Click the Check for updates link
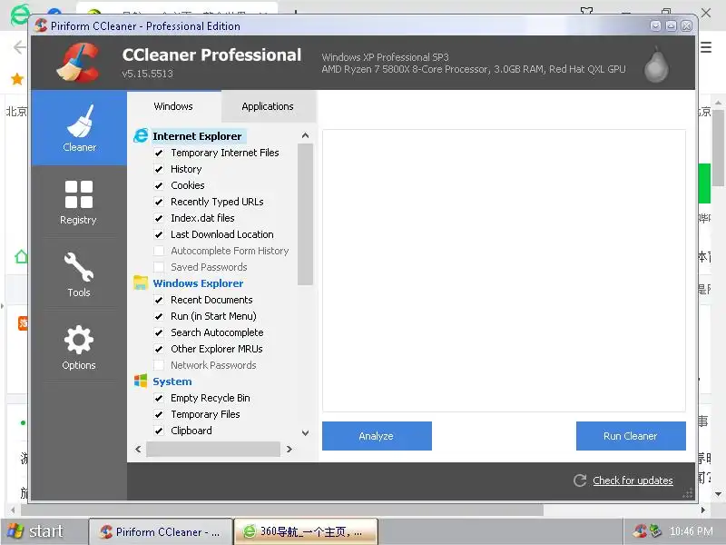726x545 pixels. 633,481
